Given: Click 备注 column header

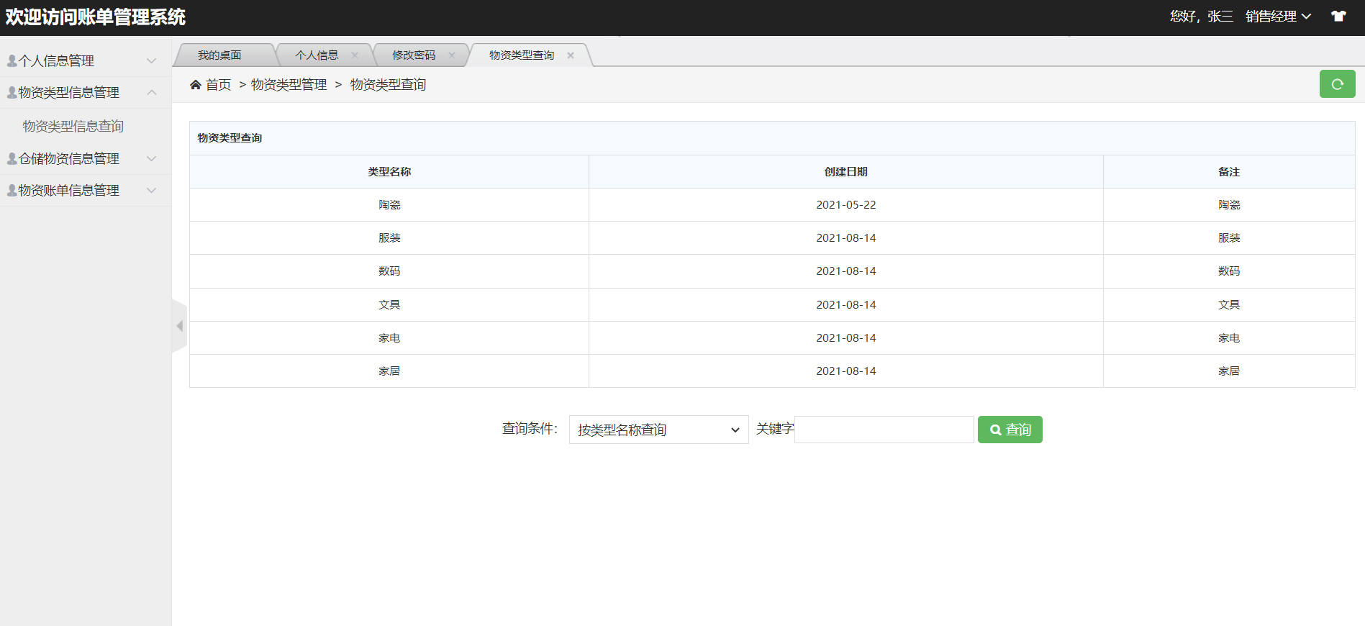Looking at the screenshot, I should (x=1229, y=172).
